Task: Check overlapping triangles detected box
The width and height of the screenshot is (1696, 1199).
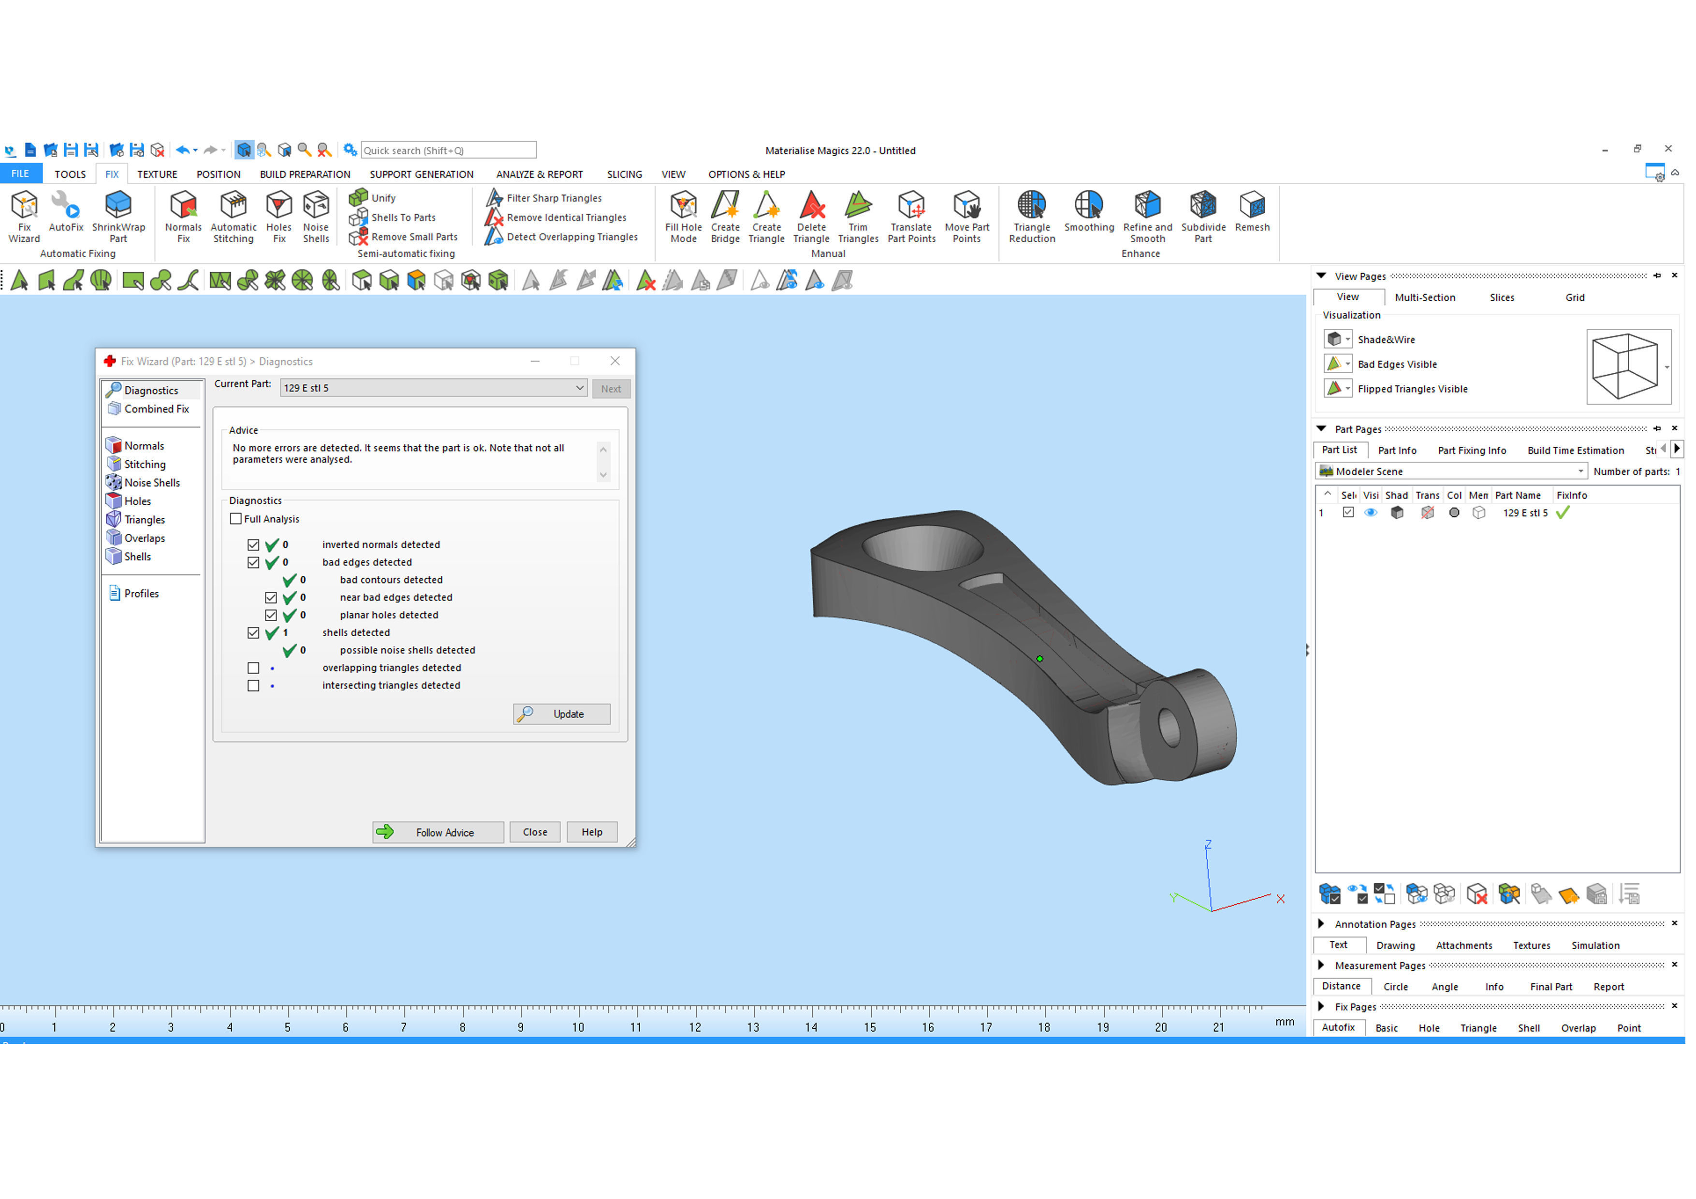Action: point(253,669)
